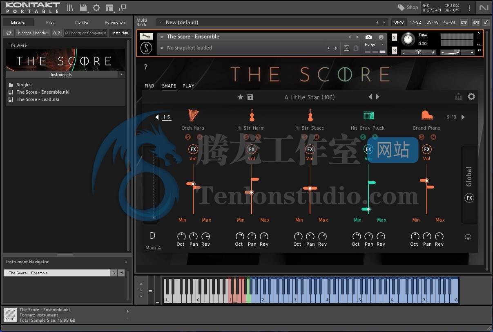Click the snapshot camera icon
493x332 pixels.
click(x=368, y=37)
